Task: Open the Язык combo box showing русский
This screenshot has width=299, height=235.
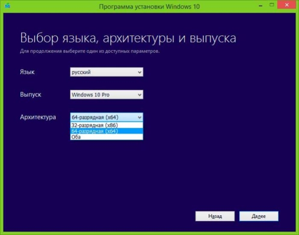Action: pyautogui.click(x=107, y=72)
